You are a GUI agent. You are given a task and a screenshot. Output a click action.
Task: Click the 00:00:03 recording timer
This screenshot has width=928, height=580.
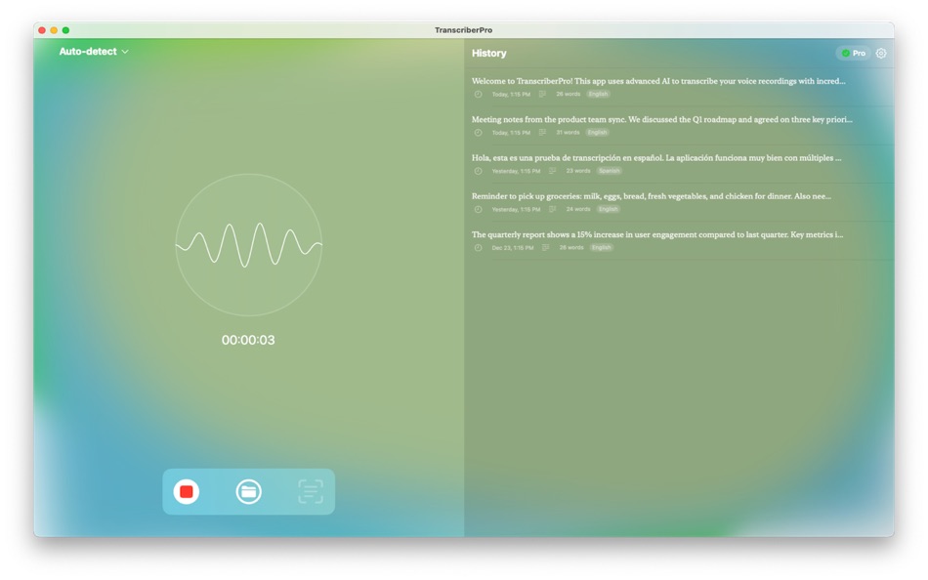[x=248, y=340]
